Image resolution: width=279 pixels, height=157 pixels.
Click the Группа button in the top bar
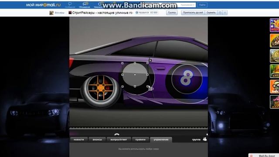click(x=172, y=13)
